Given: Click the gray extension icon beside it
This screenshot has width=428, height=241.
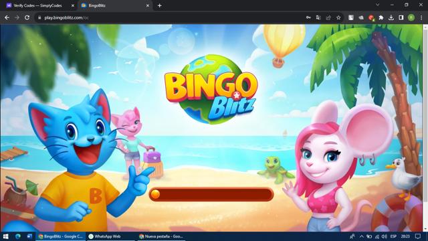Looking at the screenshot, I should 361,17.
